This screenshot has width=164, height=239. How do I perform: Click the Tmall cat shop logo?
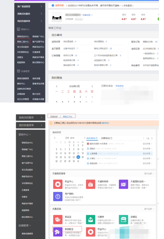coord(57,17)
